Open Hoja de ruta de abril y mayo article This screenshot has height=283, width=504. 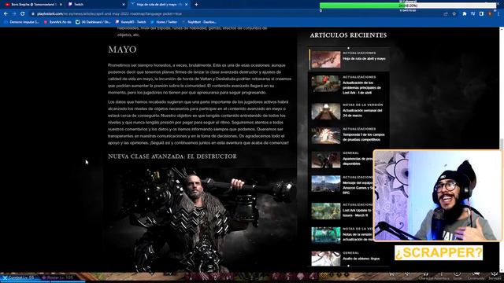tap(364, 59)
